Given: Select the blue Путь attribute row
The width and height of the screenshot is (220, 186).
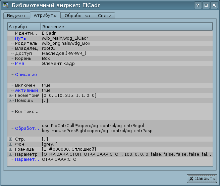Looking at the screenshot, I should 20,38.
